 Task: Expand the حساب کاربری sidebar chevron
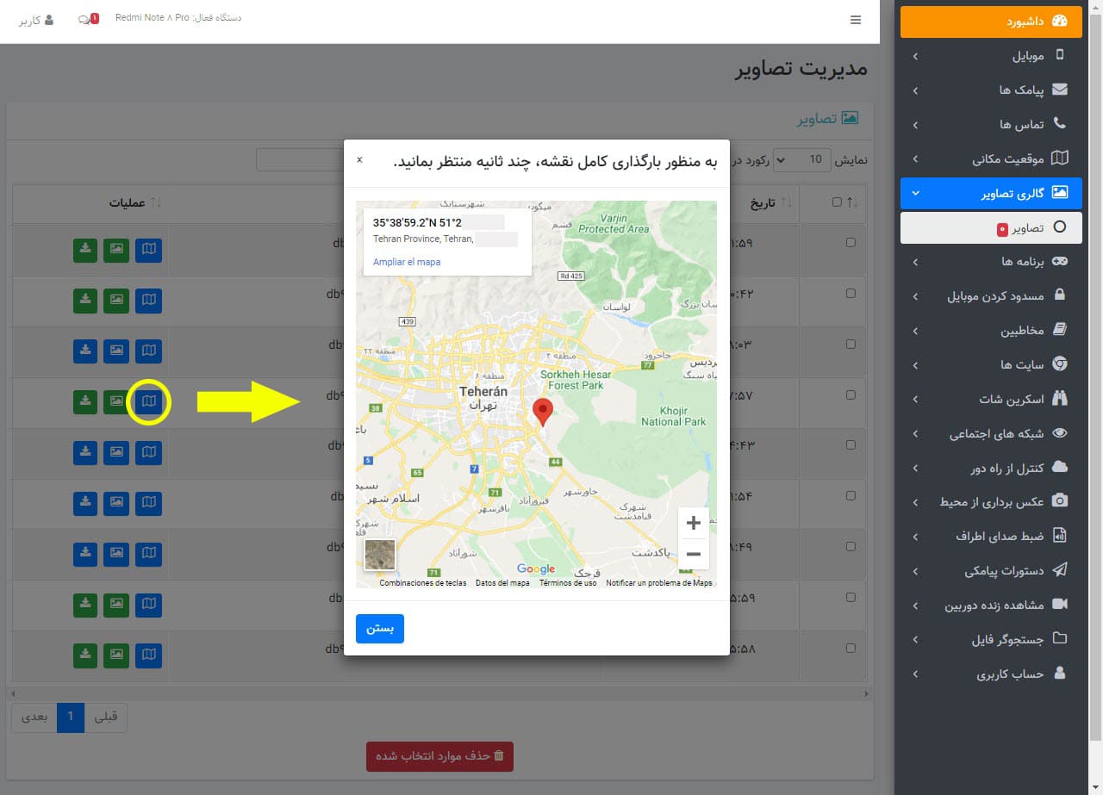coord(915,674)
